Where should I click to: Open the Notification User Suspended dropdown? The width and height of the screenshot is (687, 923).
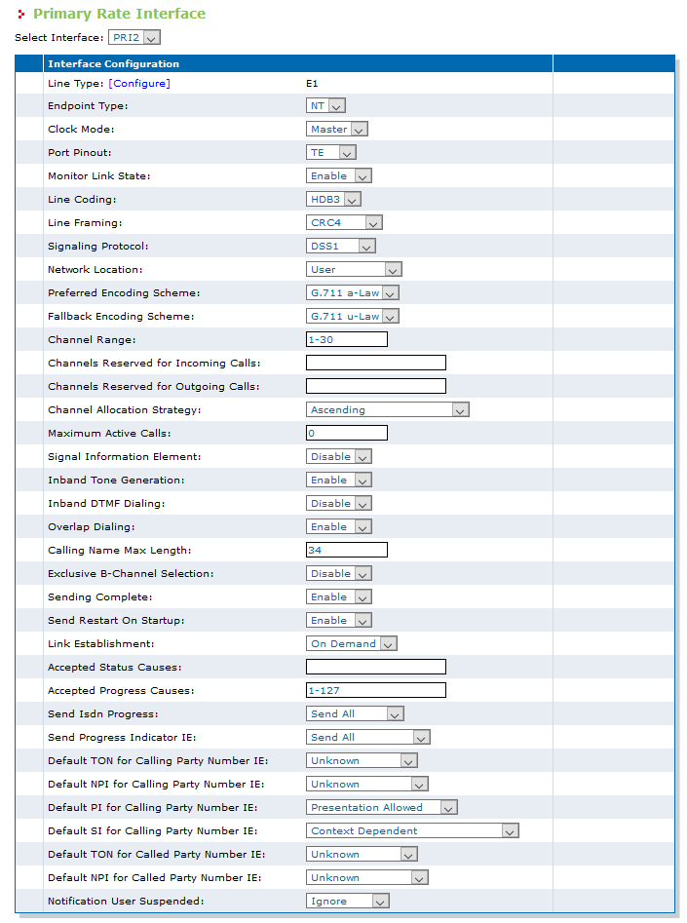(x=348, y=902)
